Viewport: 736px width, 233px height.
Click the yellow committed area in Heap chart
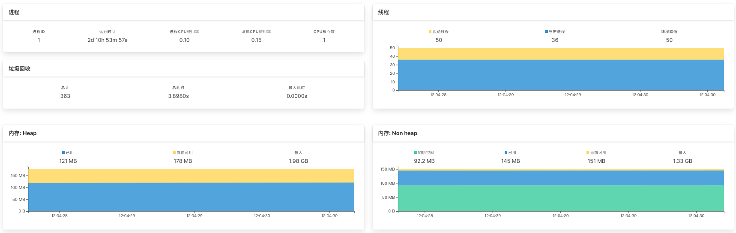pyautogui.click(x=191, y=176)
